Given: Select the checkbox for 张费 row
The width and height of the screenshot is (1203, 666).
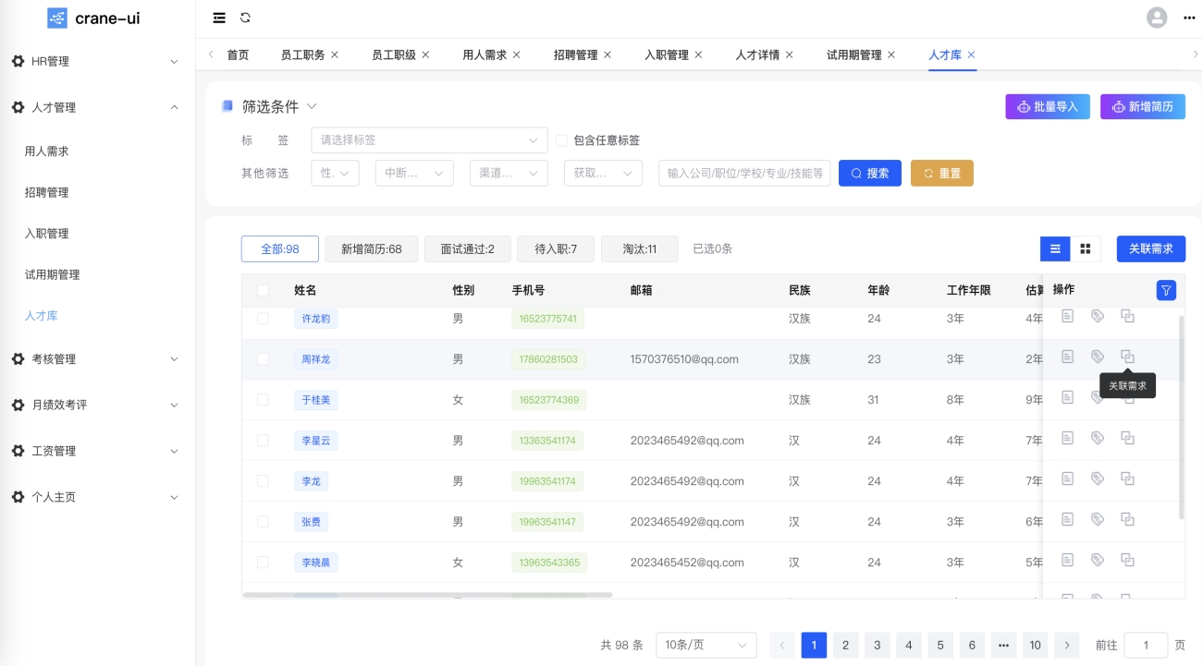Looking at the screenshot, I should pos(263,521).
